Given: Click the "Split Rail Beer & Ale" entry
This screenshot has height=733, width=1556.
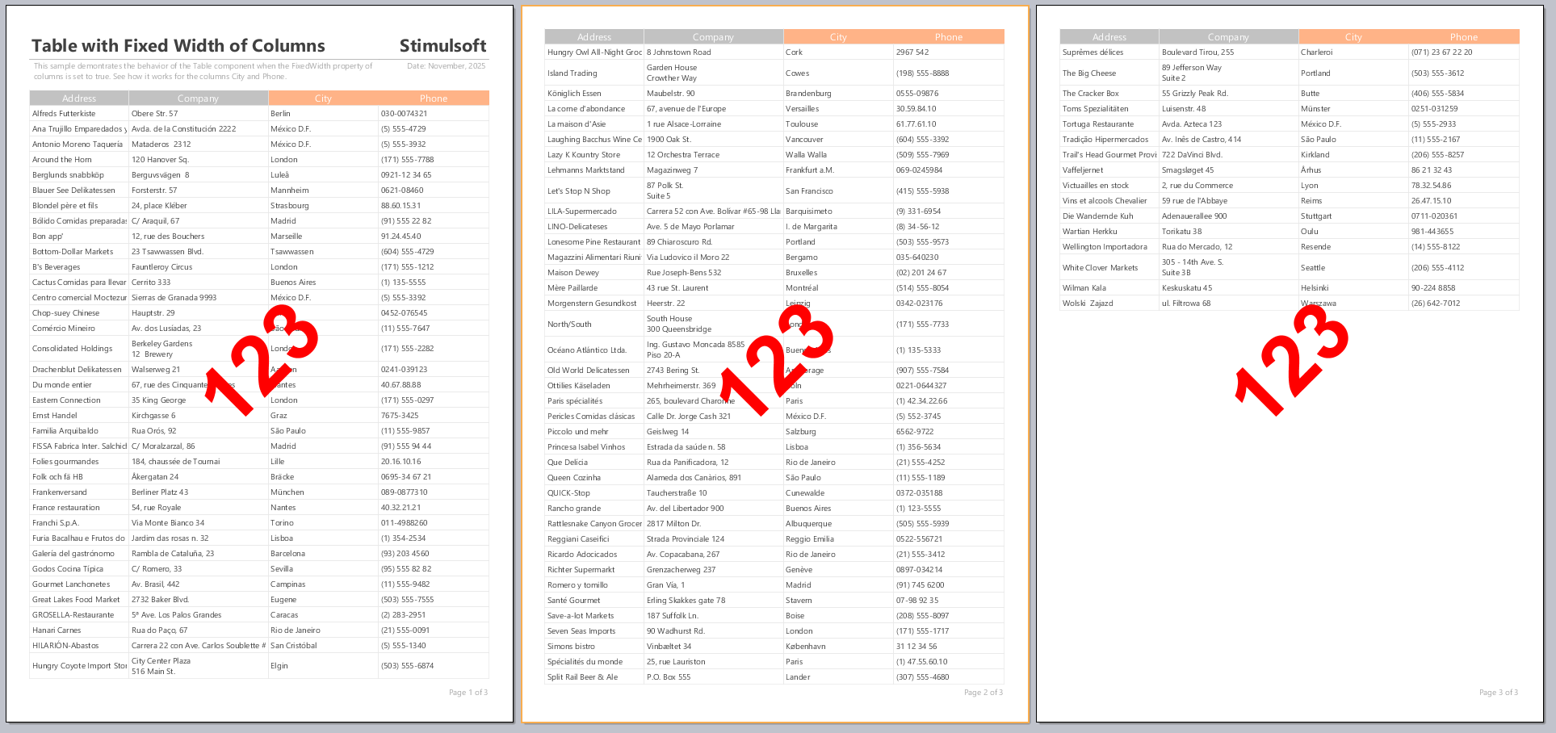Looking at the screenshot, I should point(582,677).
